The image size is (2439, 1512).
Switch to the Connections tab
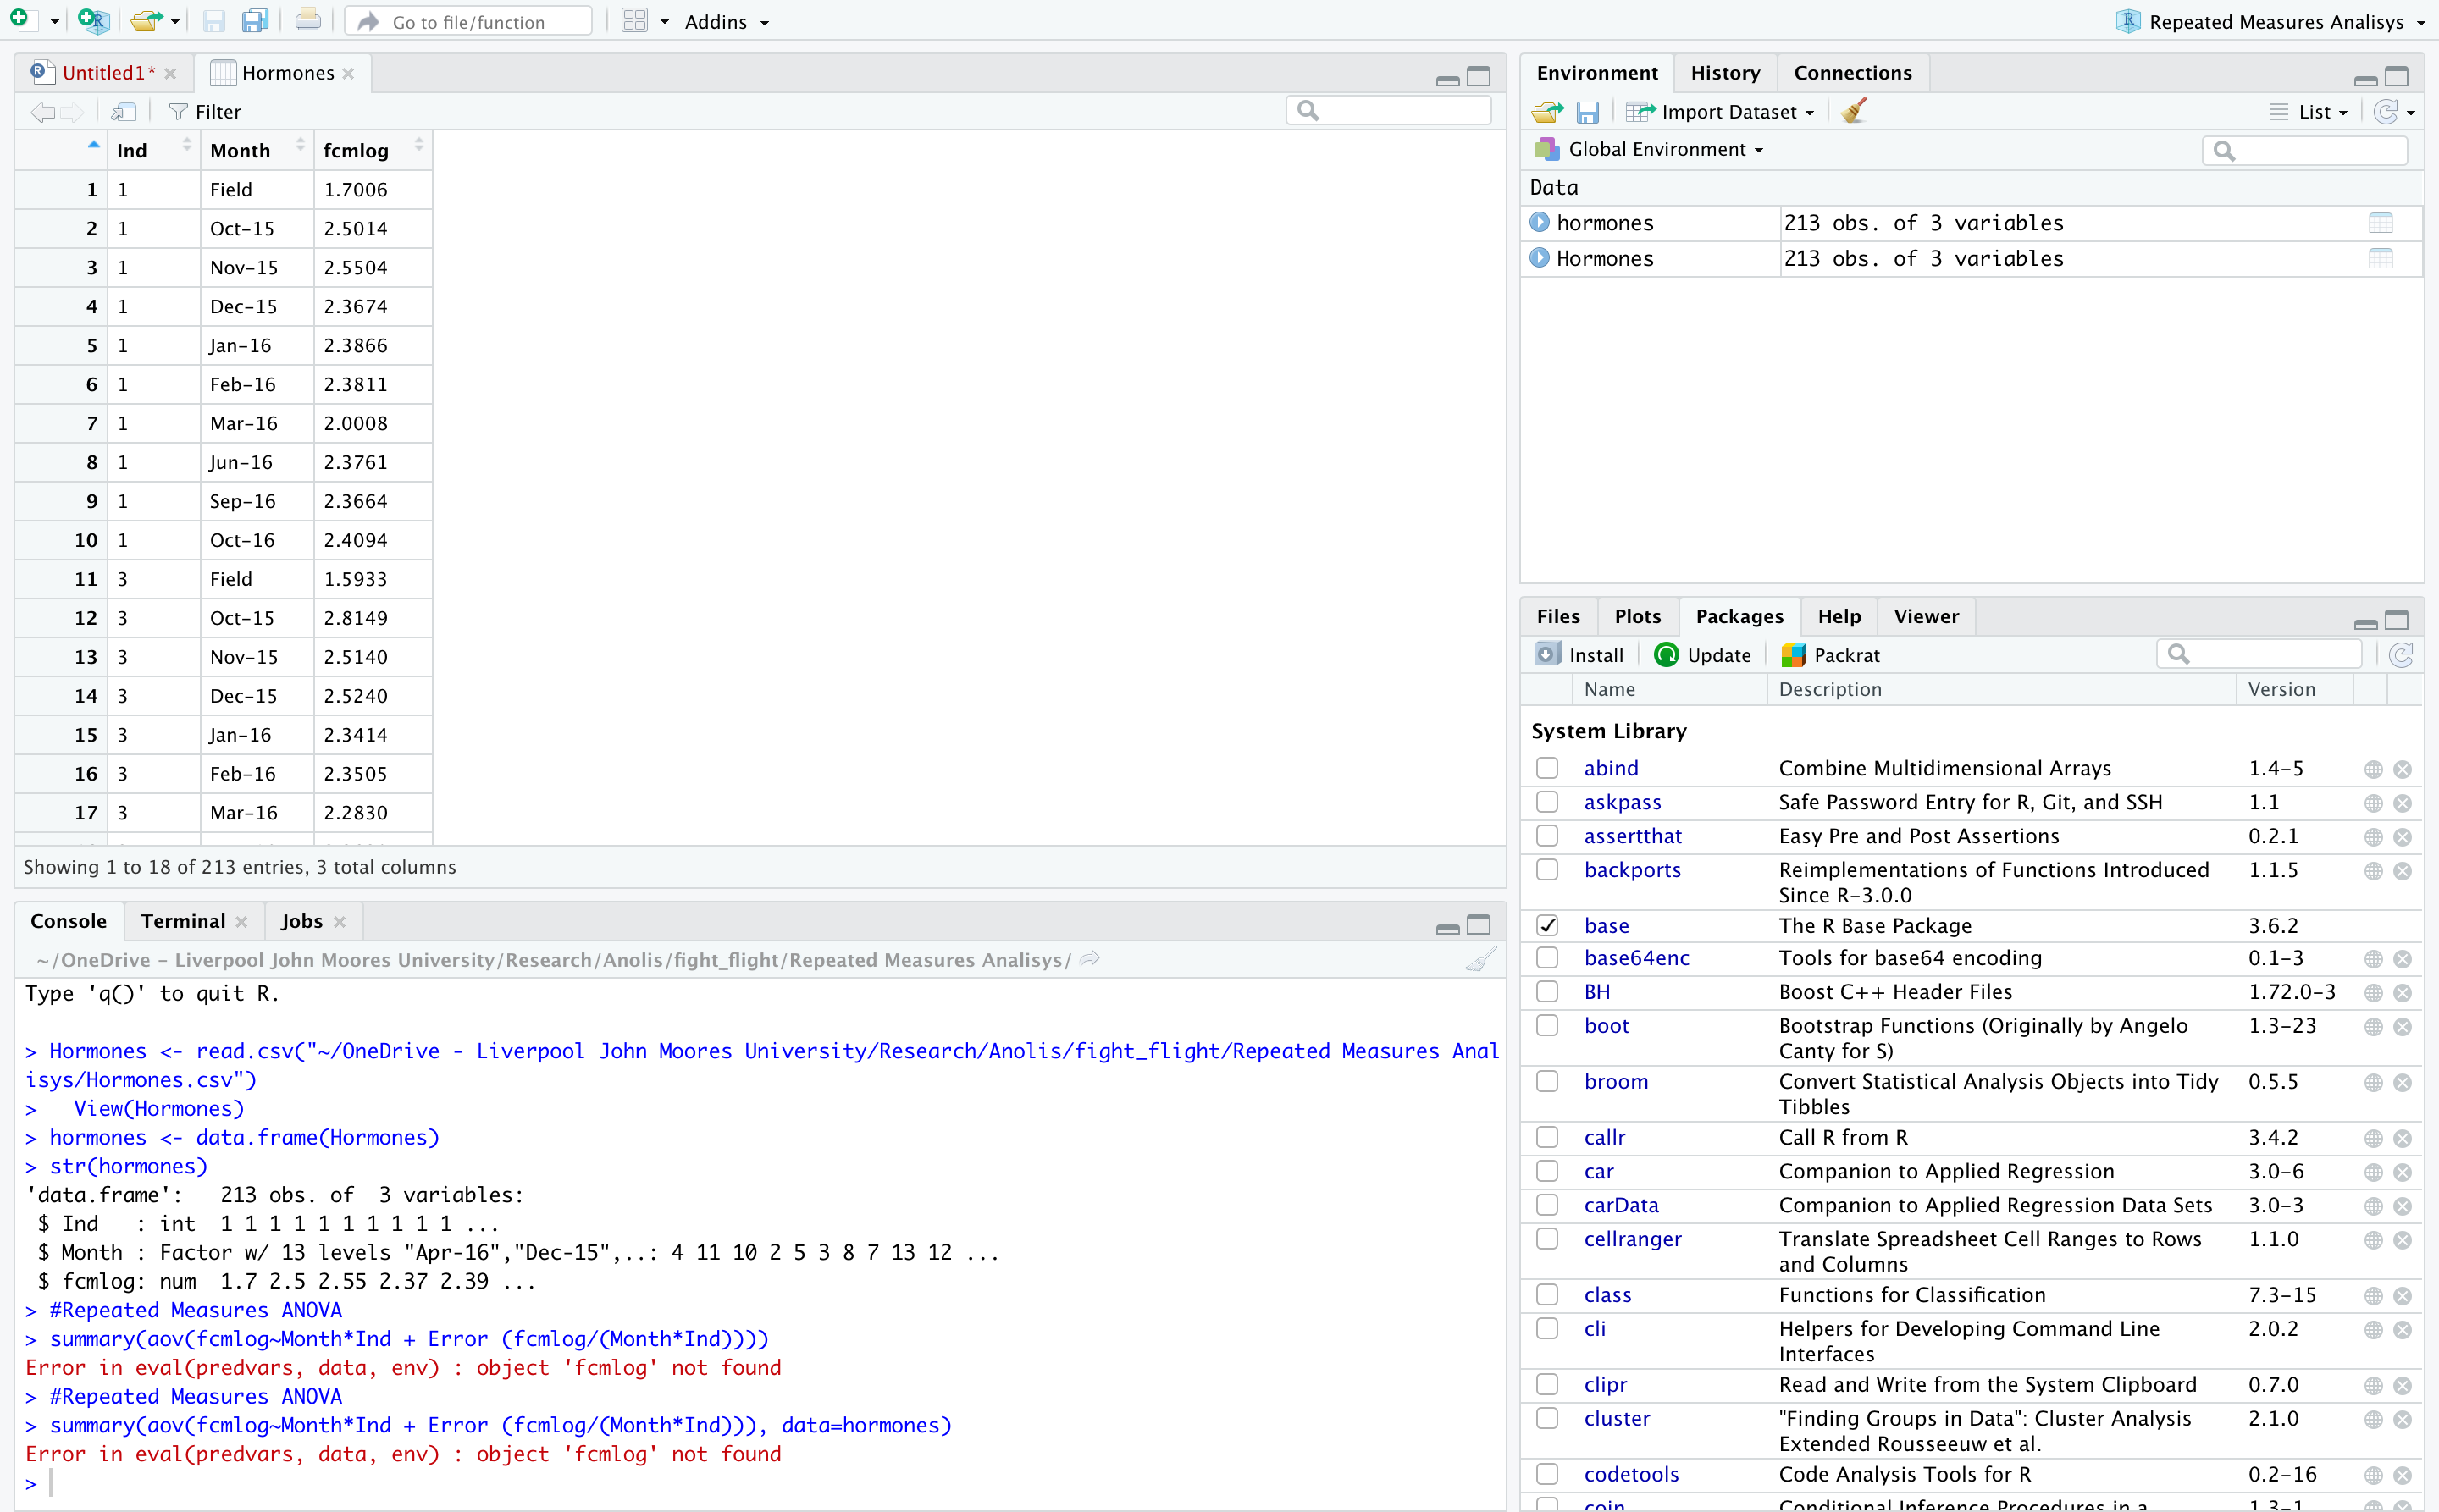(1853, 73)
